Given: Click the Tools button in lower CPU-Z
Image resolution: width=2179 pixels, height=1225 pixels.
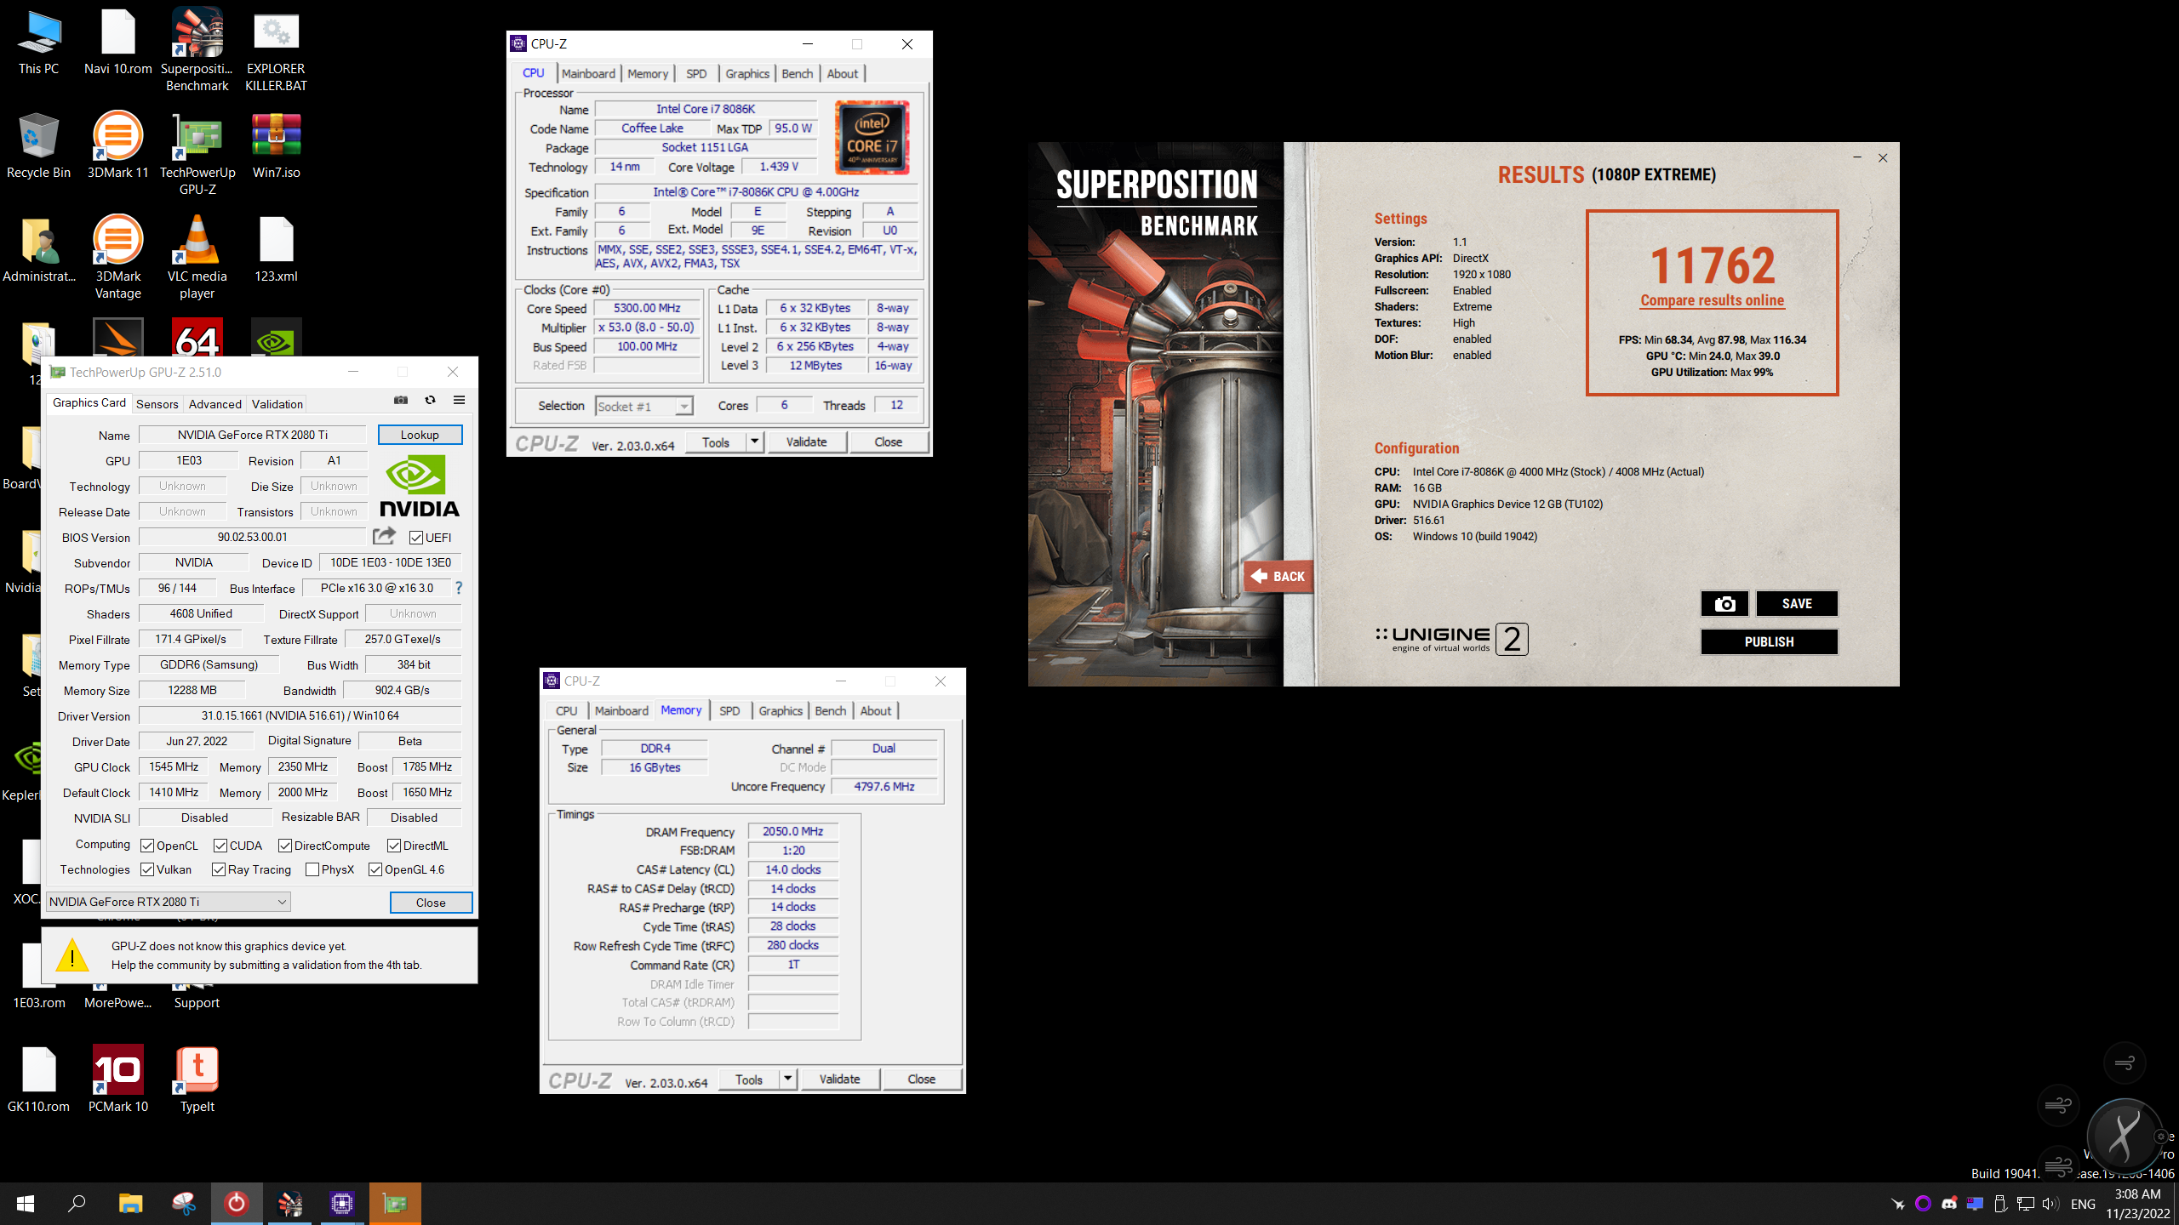Looking at the screenshot, I should [749, 1079].
